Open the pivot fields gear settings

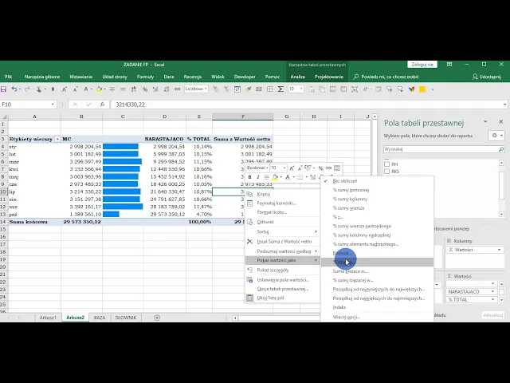pyautogui.click(x=496, y=136)
